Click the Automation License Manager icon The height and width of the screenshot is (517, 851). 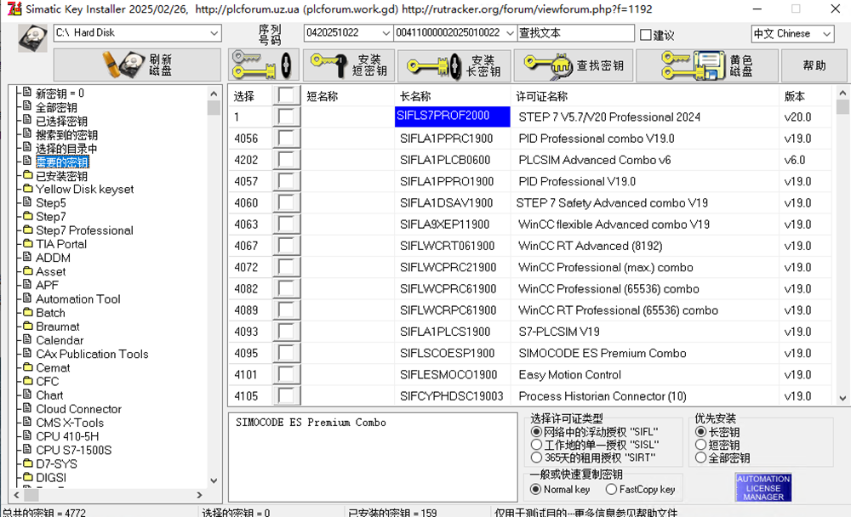pos(763,487)
